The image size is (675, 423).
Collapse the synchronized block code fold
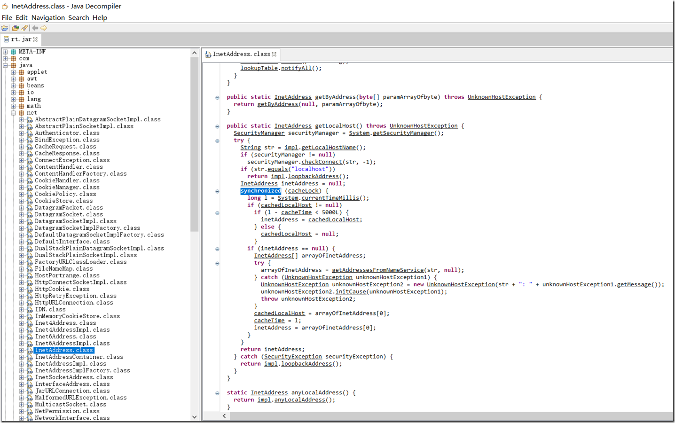click(x=217, y=191)
